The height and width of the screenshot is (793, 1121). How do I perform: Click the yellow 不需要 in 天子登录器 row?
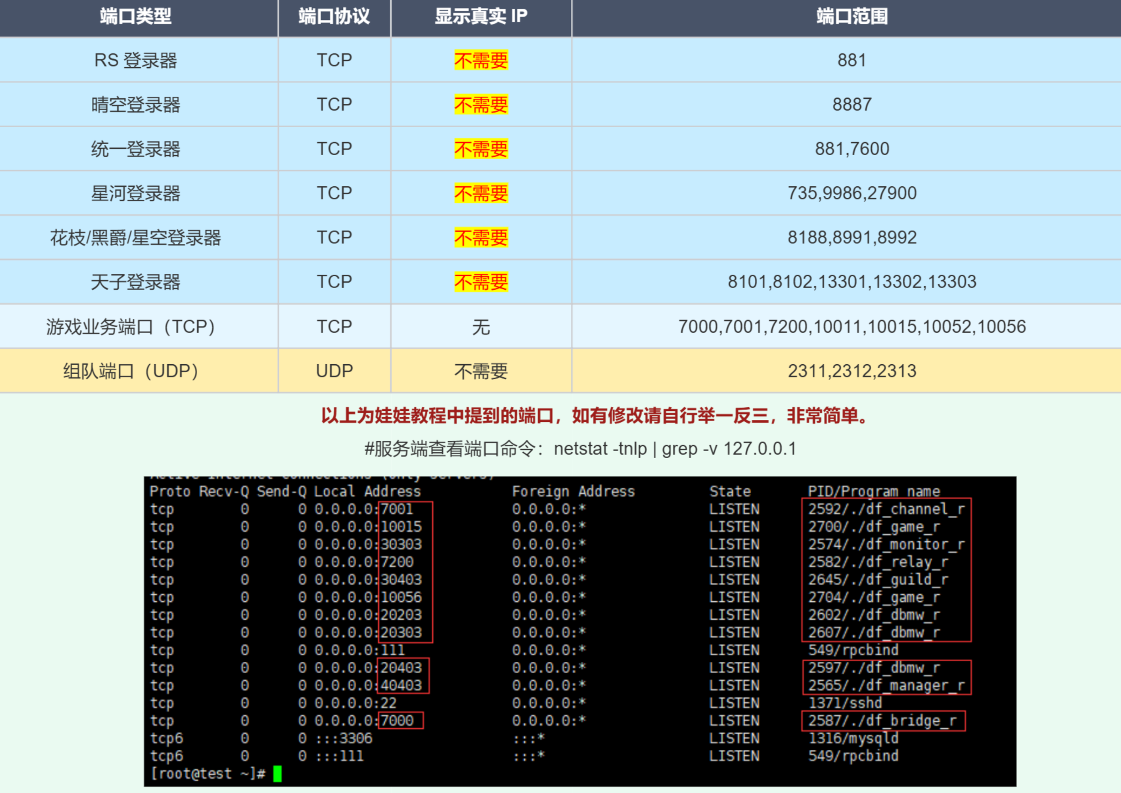click(x=480, y=282)
